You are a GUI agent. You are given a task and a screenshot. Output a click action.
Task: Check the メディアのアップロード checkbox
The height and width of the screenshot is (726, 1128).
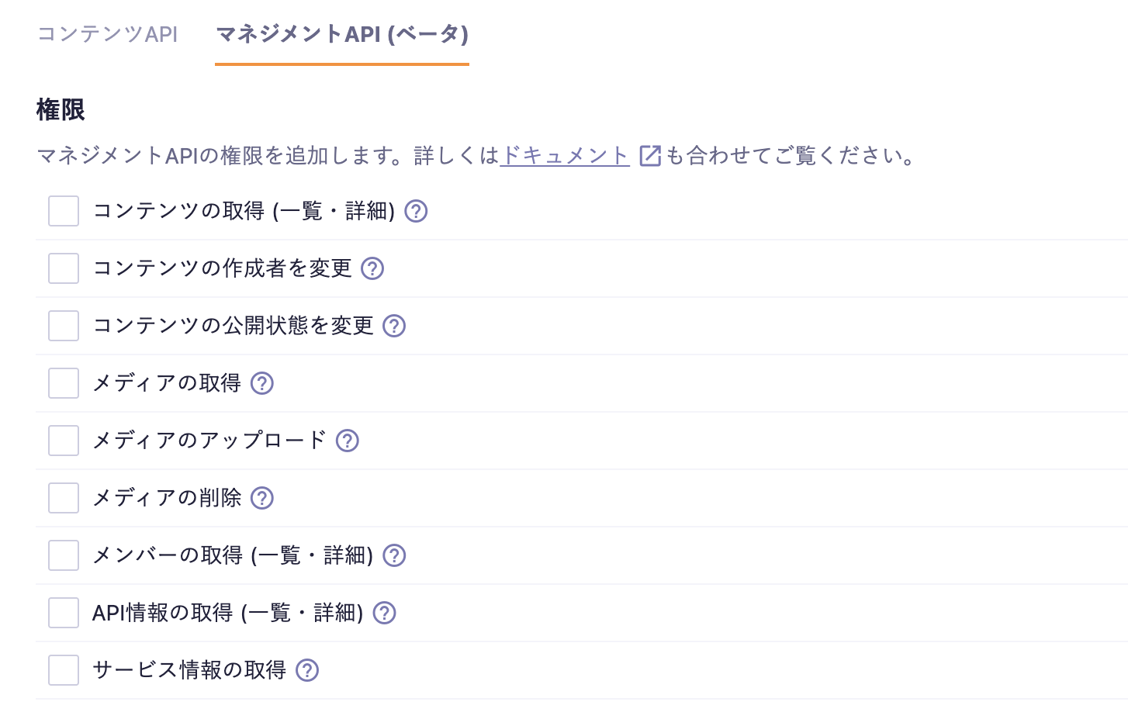pyautogui.click(x=64, y=441)
